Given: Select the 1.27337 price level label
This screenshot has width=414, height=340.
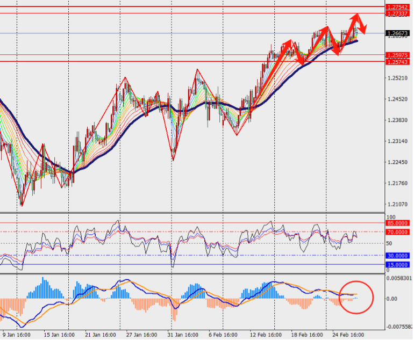Looking at the screenshot, I should (x=398, y=13).
